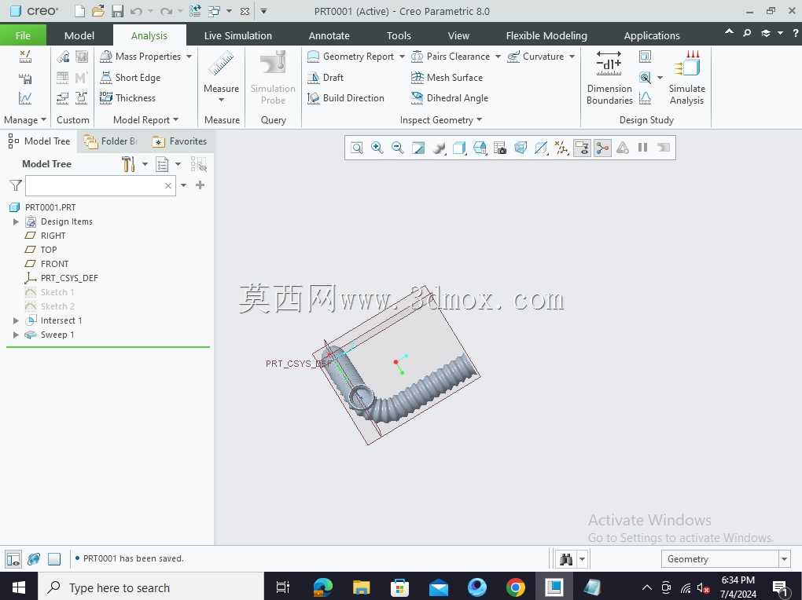Toggle the model tree display in status bar
This screenshot has width=802, height=600.
[14, 559]
